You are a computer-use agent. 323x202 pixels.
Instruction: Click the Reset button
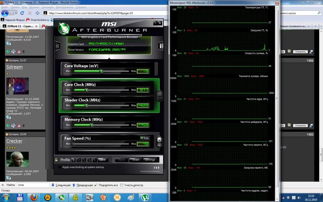pyautogui.click(x=136, y=160)
